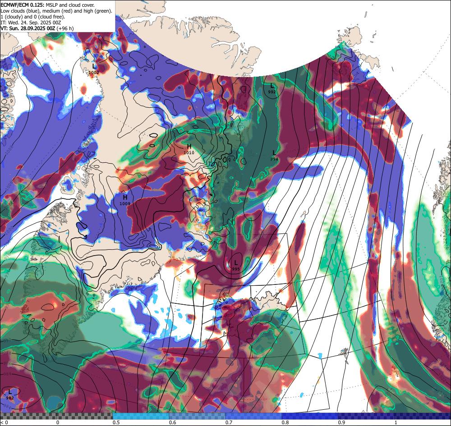Click the low pressure marker labeled 994
Viewport: 451px width, 426px height.
point(274,156)
